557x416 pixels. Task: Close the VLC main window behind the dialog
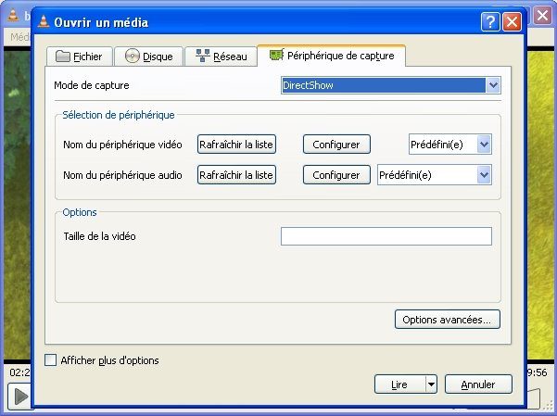pos(542,16)
